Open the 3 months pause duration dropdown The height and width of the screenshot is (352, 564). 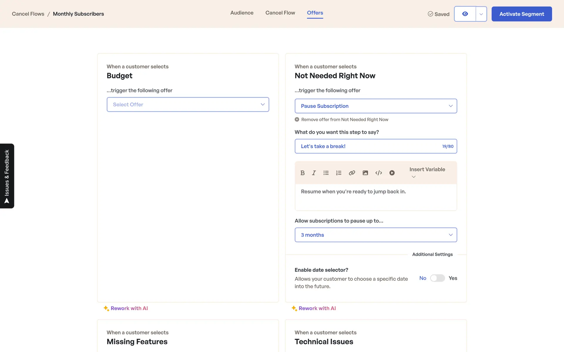376,235
